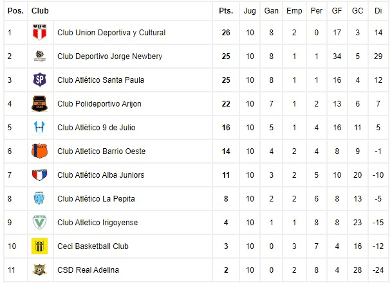The width and height of the screenshot is (392, 283).
Task: Click the Club column header
Action: [40, 11]
